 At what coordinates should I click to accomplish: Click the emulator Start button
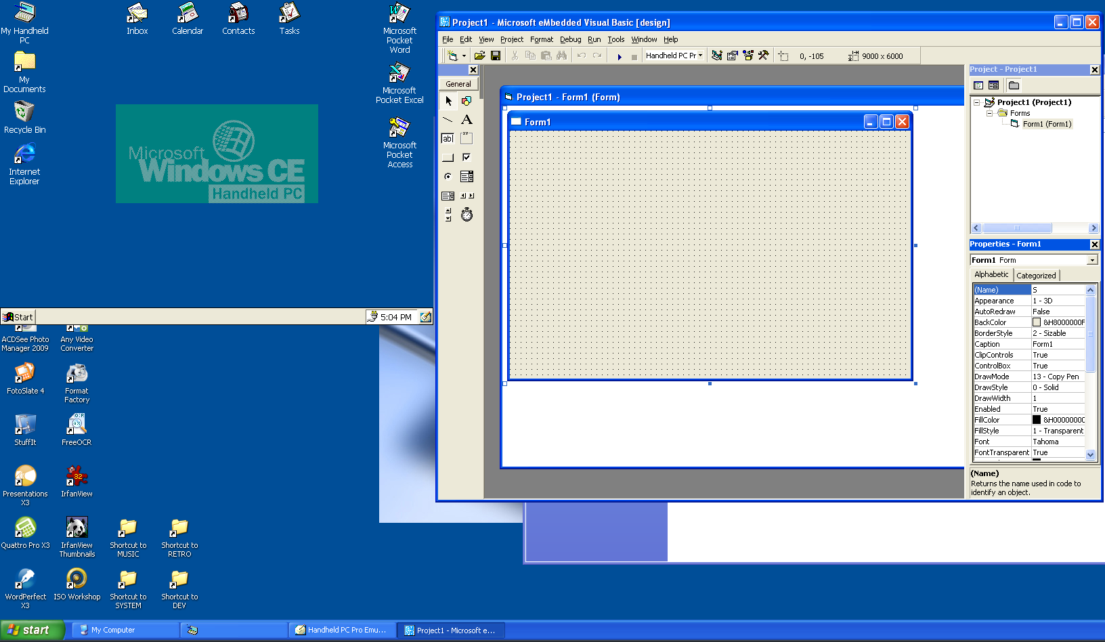18,317
